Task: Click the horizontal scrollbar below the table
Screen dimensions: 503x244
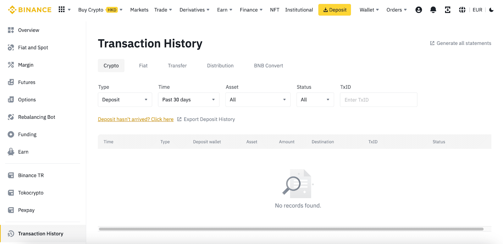Action: [291, 229]
